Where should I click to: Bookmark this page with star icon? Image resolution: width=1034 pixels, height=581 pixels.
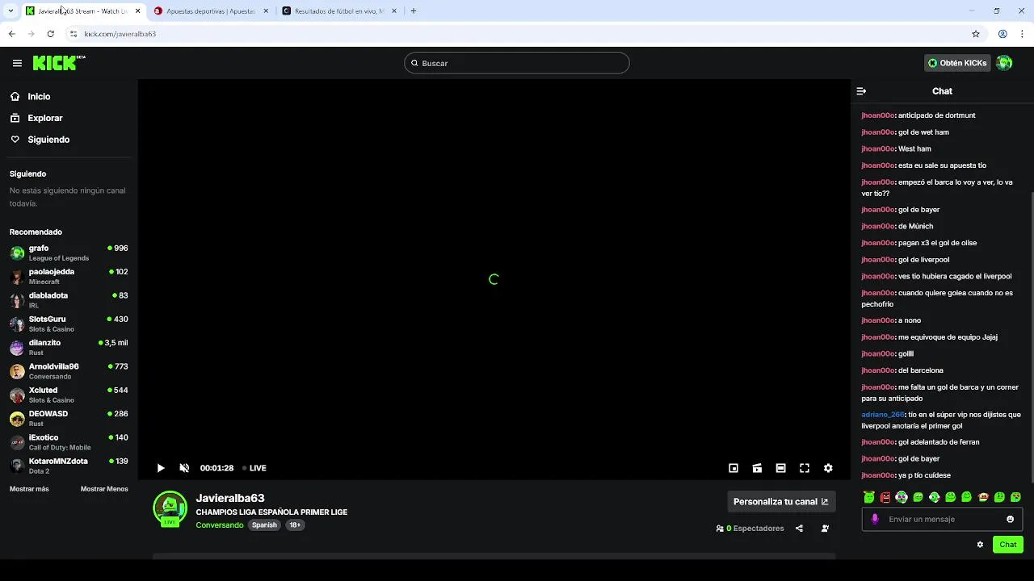tap(976, 34)
